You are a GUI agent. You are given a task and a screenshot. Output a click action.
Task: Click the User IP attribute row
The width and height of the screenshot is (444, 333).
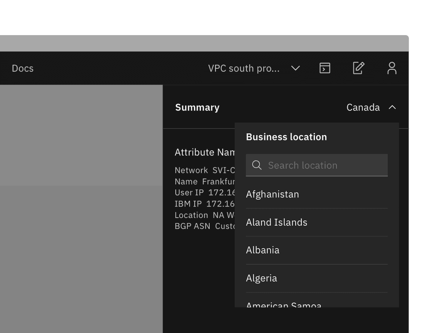(x=204, y=193)
